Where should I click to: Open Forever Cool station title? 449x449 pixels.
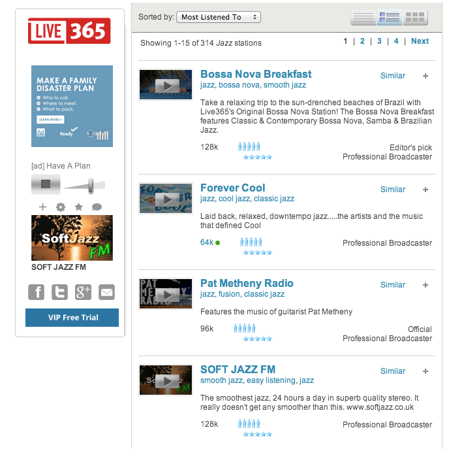tap(233, 188)
